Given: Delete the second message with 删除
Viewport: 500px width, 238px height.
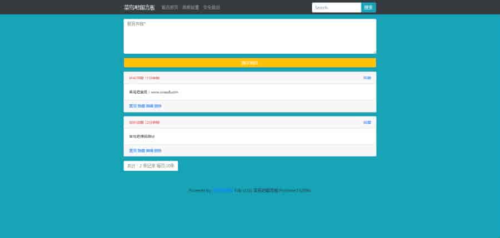Looking at the screenshot, I should coord(158,151).
